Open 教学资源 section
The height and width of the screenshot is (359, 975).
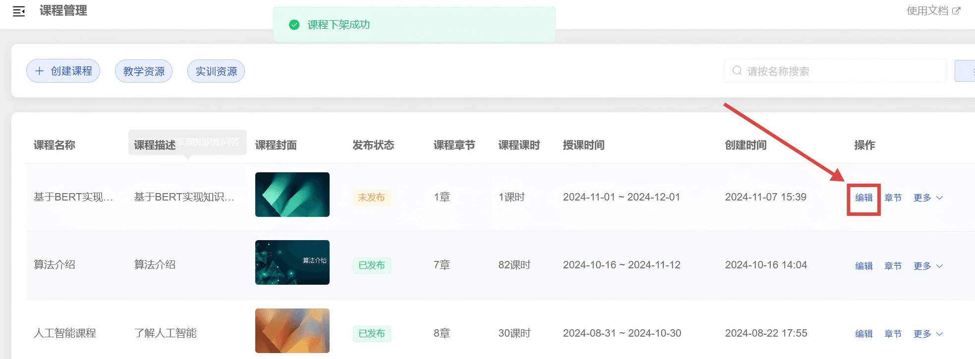(x=144, y=71)
